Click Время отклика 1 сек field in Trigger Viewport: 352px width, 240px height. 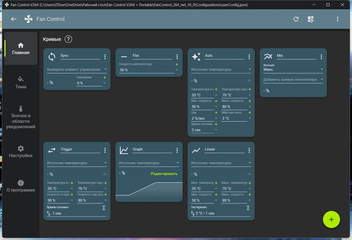[x=77, y=213]
